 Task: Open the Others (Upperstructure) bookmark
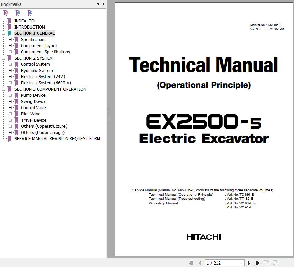coord(44,126)
